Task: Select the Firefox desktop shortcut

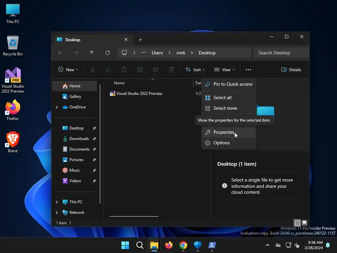Action: coord(13,110)
